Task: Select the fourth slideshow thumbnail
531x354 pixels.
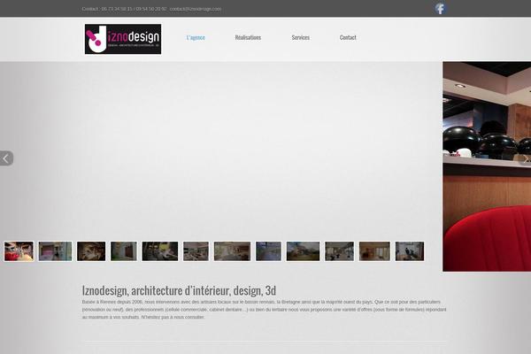Action: [x=124, y=251]
